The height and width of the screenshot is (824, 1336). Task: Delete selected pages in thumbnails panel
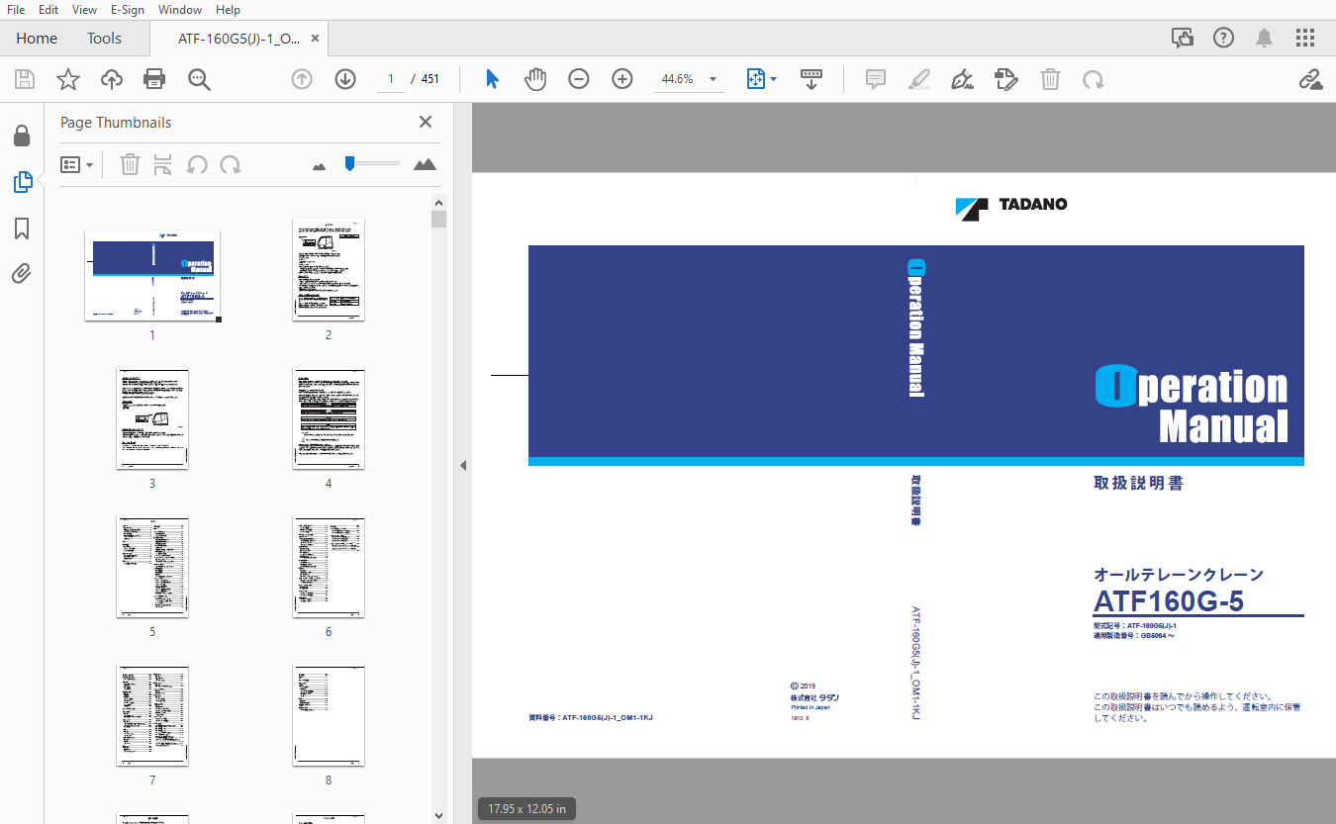pos(130,164)
